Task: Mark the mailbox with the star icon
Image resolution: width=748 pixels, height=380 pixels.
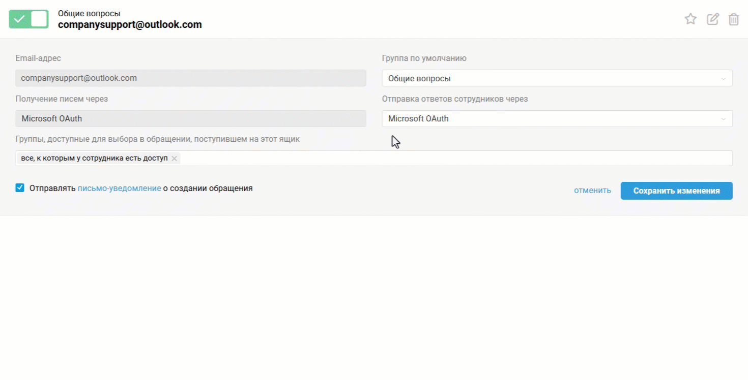Action: [690, 19]
